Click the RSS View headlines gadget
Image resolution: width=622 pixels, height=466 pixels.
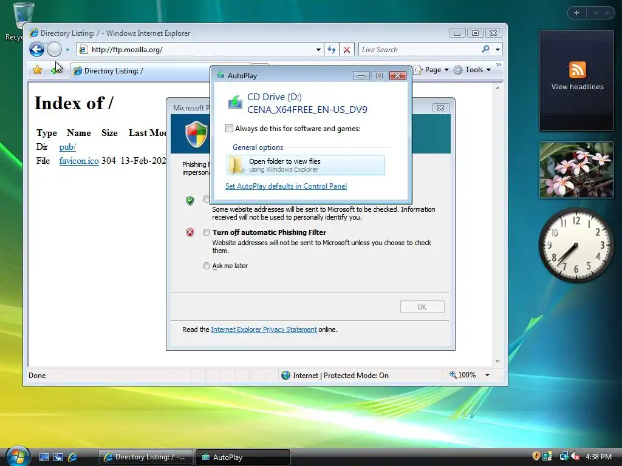[x=577, y=81]
